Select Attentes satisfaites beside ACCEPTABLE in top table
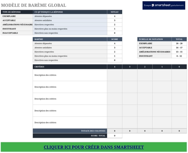Screen dimensions: 188x153 pyautogui.click(x=70, y=20)
